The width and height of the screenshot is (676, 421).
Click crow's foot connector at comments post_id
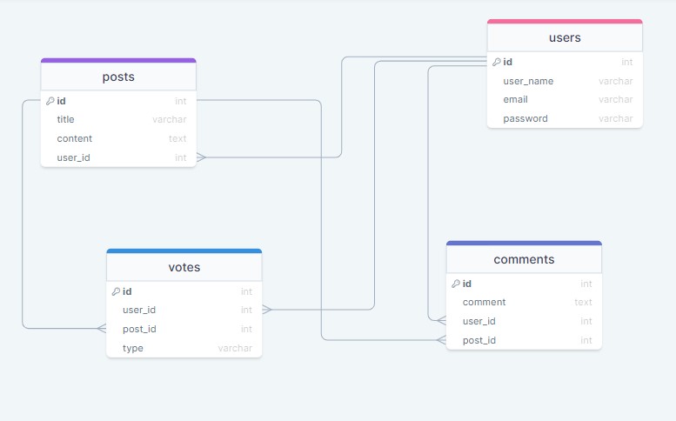click(441, 340)
